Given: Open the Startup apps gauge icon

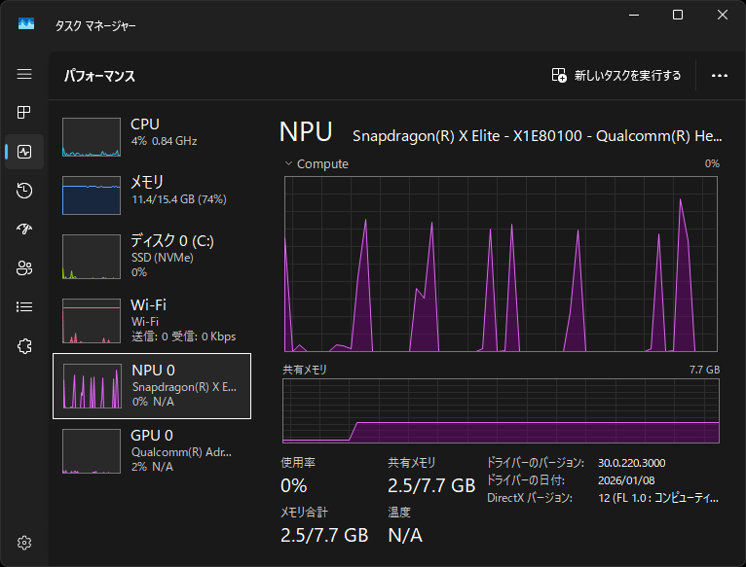Looking at the screenshot, I should coord(24,230).
